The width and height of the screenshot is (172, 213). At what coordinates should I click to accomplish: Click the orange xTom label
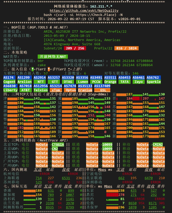(x=56, y=90)
